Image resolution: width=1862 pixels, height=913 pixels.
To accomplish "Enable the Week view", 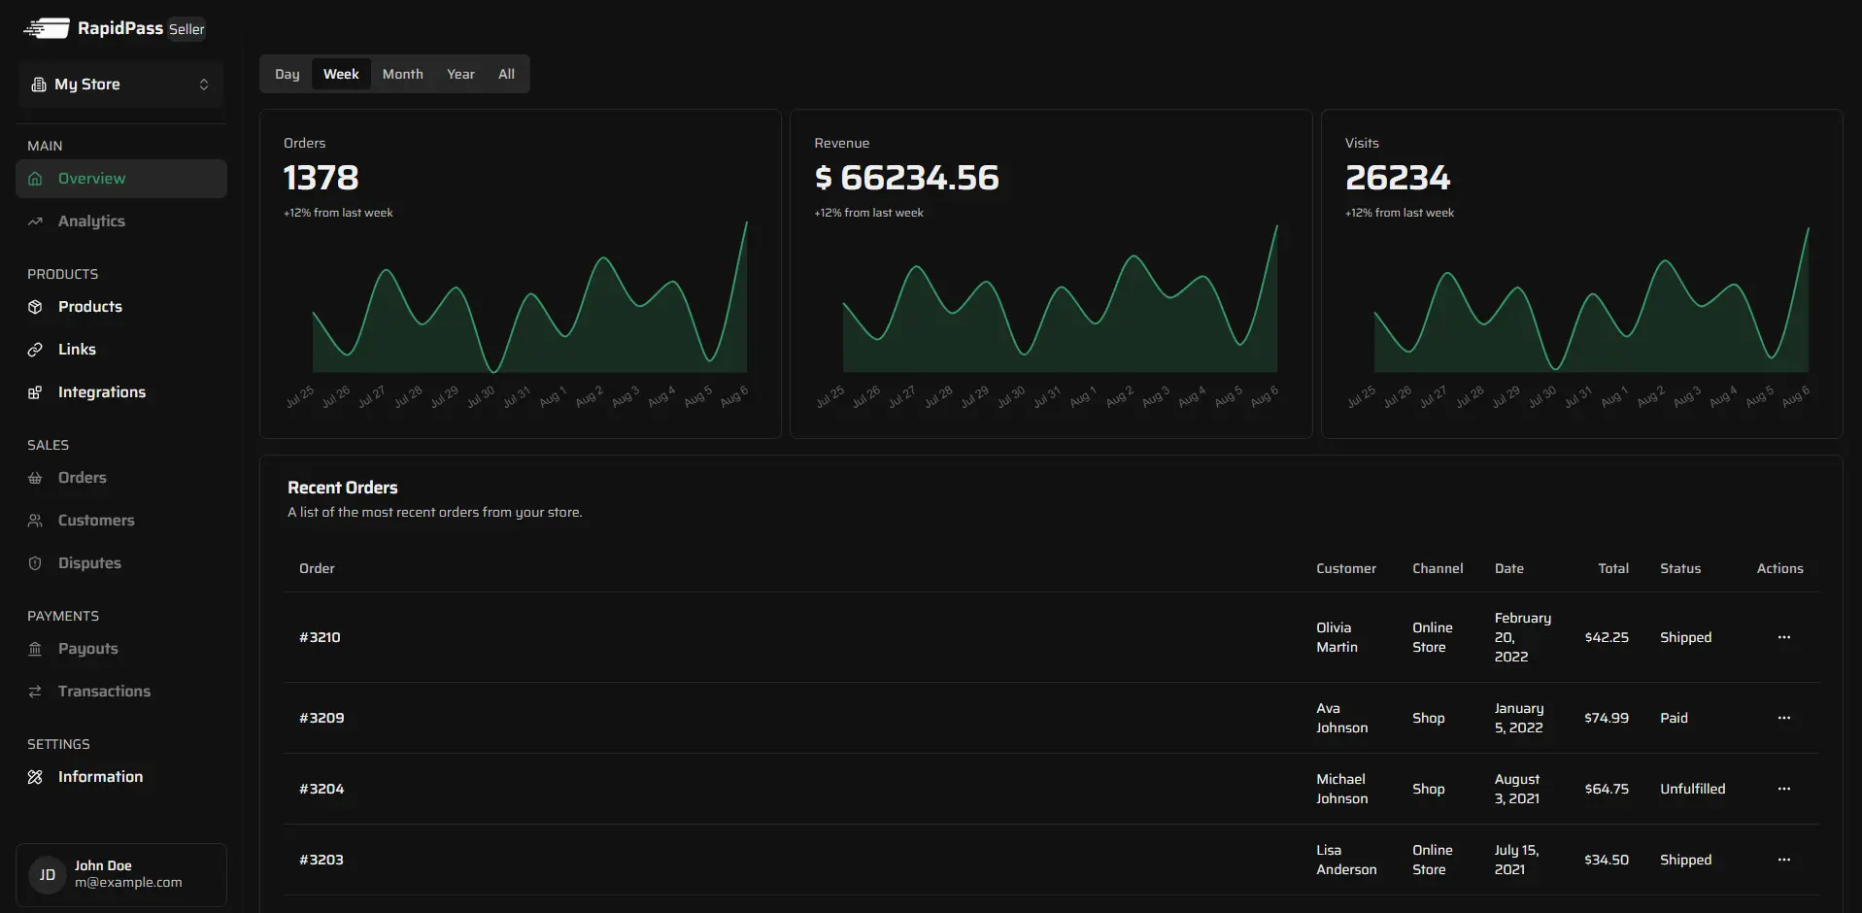I will (x=341, y=74).
